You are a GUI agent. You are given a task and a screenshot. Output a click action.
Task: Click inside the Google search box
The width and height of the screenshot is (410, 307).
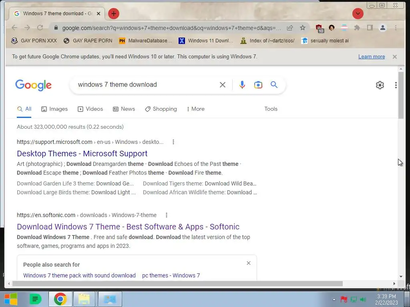147,85
